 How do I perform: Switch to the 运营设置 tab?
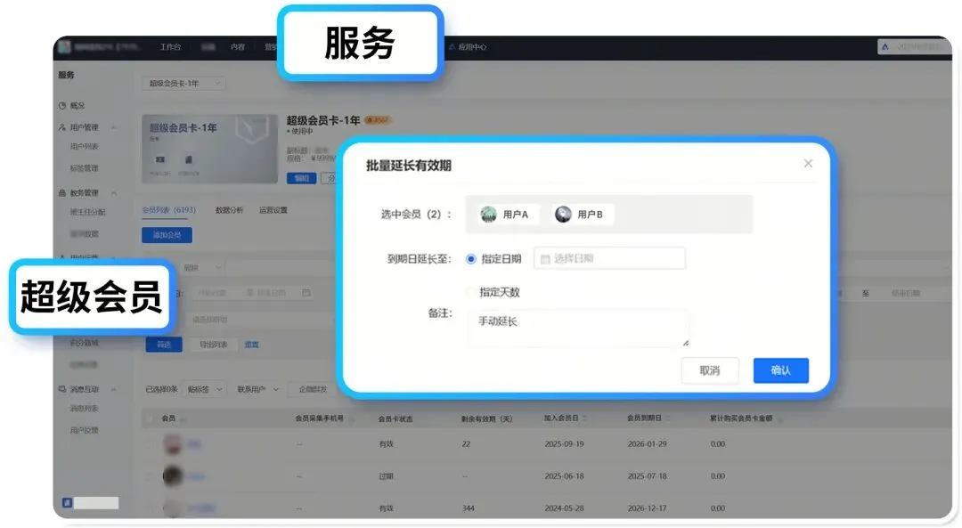(273, 211)
